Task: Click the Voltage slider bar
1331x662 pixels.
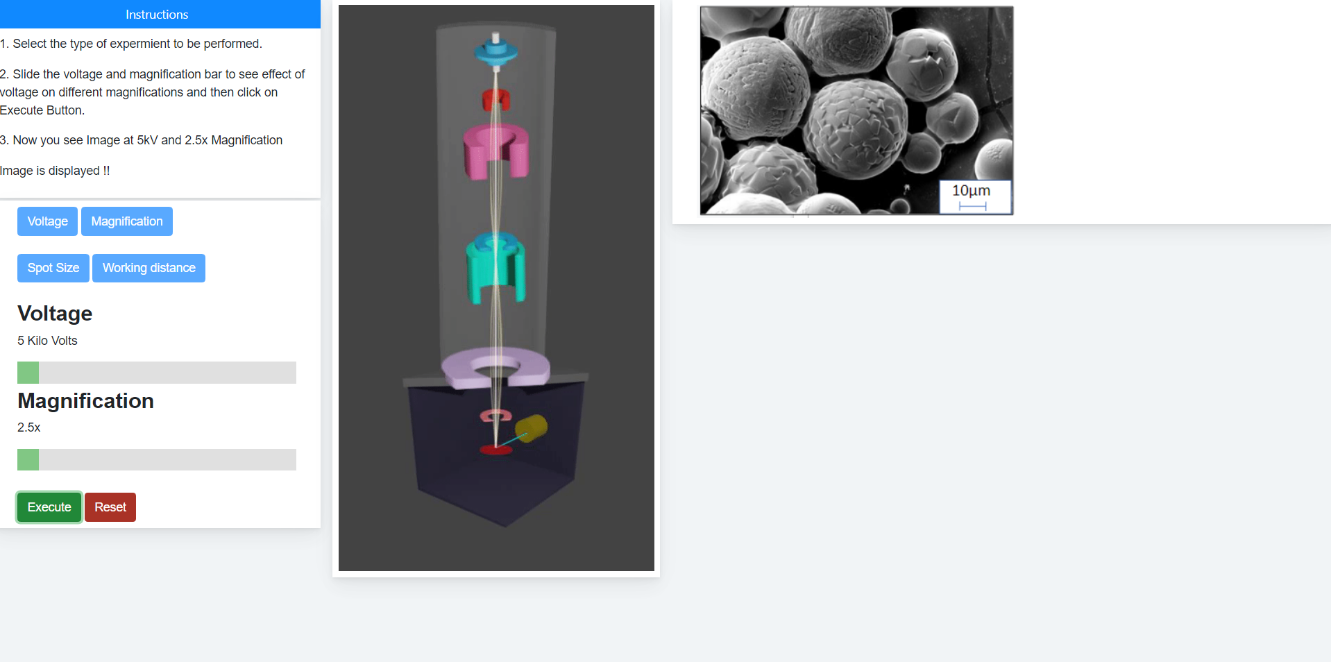Action: click(x=157, y=373)
